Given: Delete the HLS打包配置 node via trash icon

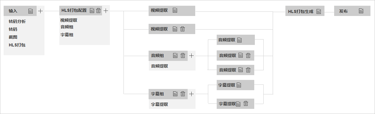Looking at the screenshot, I should 98,11.
